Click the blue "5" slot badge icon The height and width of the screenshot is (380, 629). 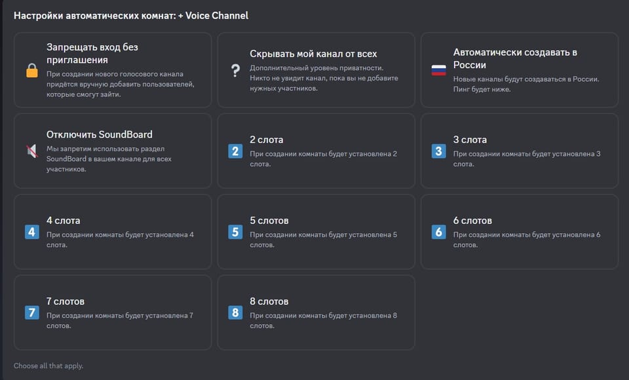235,232
